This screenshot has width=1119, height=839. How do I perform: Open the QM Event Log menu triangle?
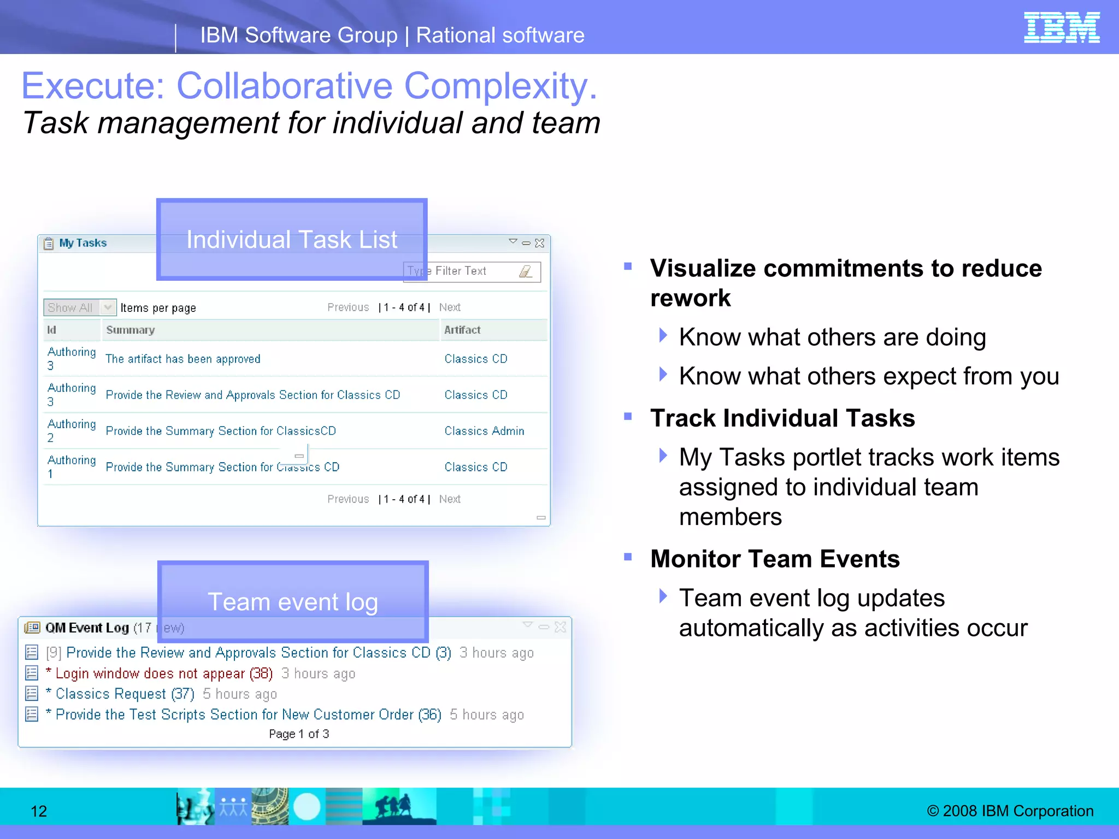pyautogui.click(x=527, y=624)
